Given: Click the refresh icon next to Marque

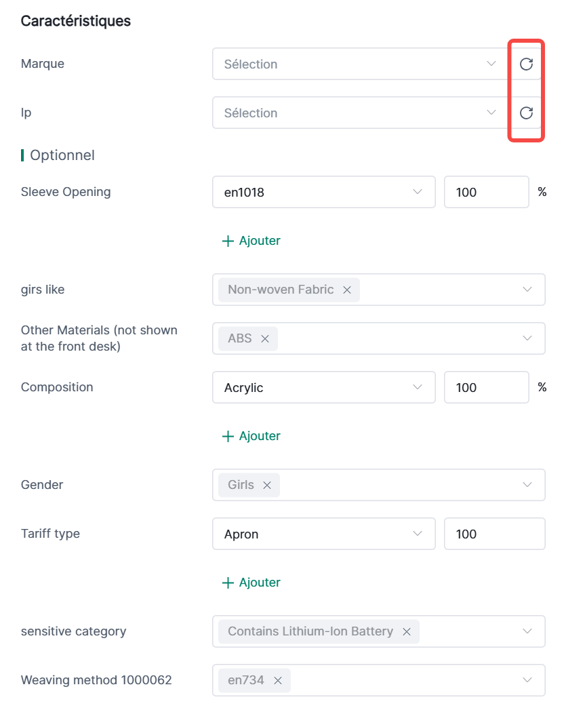Looking at the screenshot, I should click(526, 64).
